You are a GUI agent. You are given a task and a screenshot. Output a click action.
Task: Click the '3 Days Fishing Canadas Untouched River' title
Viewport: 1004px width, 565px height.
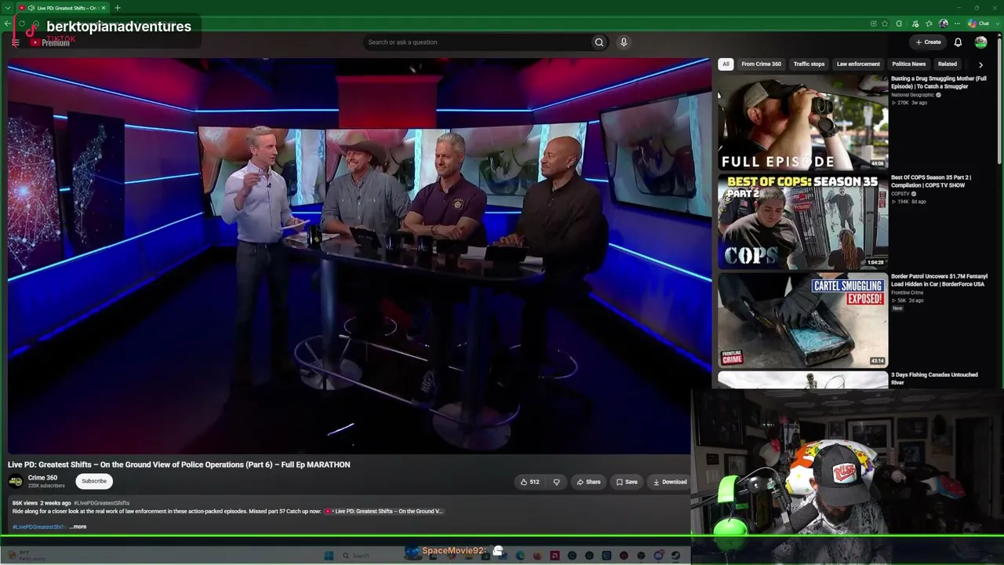(x=934, y=378)
